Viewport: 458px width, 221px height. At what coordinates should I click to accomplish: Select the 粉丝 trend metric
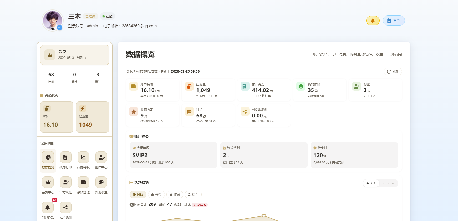pos(193,194)
